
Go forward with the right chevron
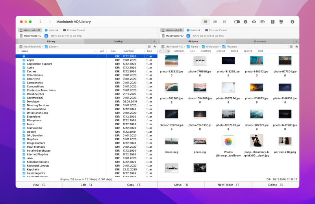(x=50, y=22)
